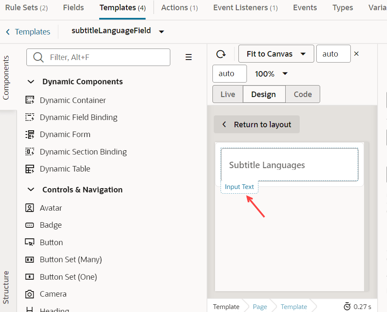This screenshot has width=387, height=312.
Task: Pick the Avatar component icon
Action: tap(30, 208)
